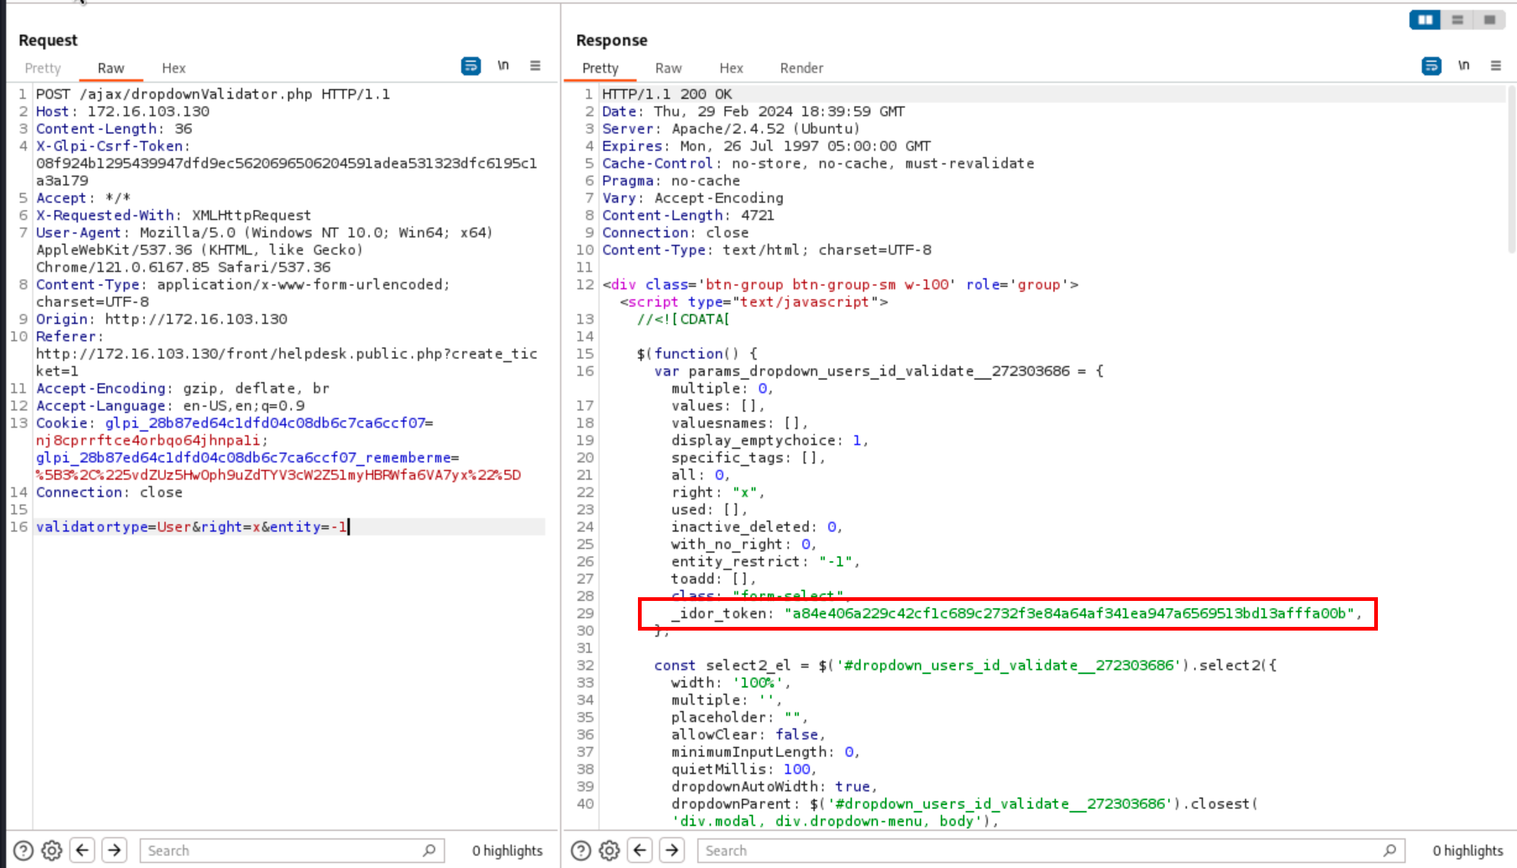Image resolution: width=1517 pixels, height=868 pixels.
Task: Click the POST /ajax/dropdownValidator.php request line
Action: (213, 94)
